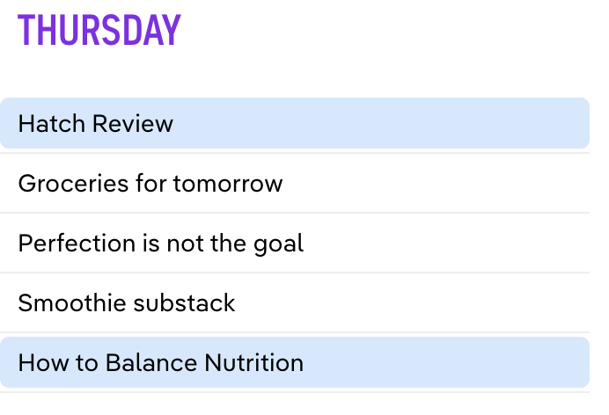Click the THURSDAY heading

tap(99, 30)
